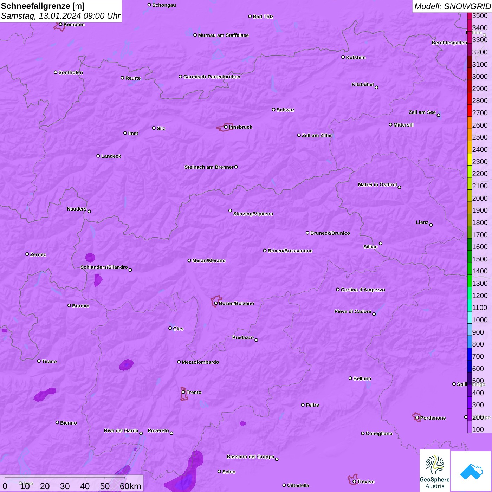Image resolution: width=492 pixels, height=492 pixels.
Task: Click the Belluno label
Action: (x=362, y=378)
